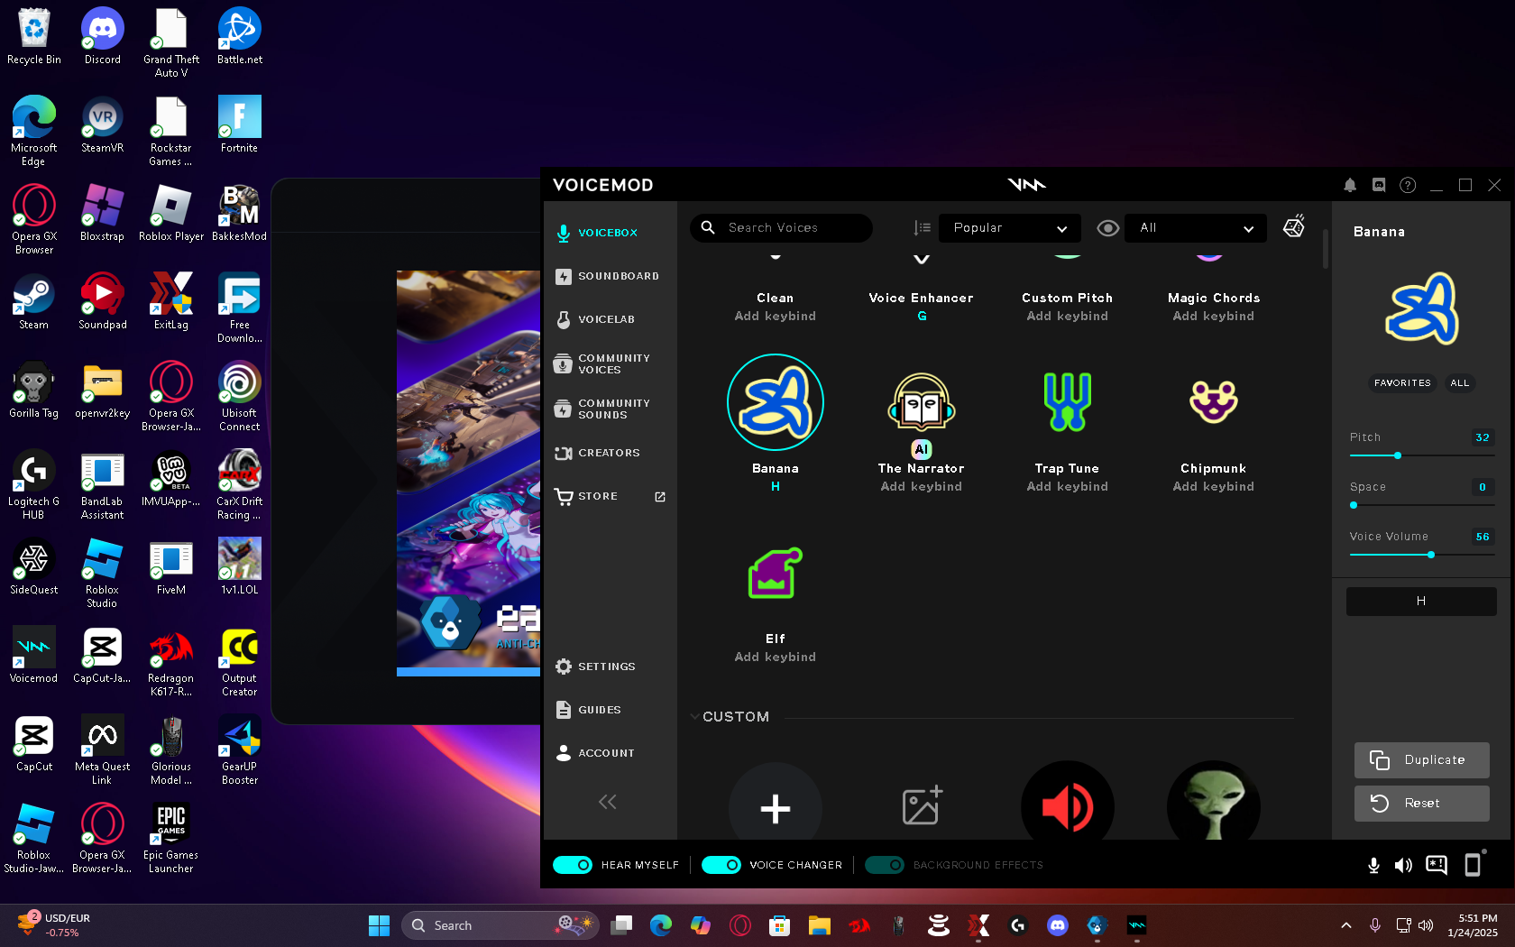Click the Windows taskbar Search box
The image size is (1515, 947).
coord(500,925)
